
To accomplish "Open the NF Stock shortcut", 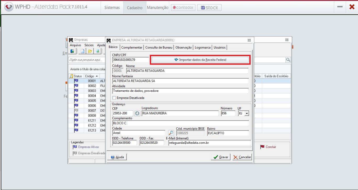I will pyautogui.click(x=209, y=8).
